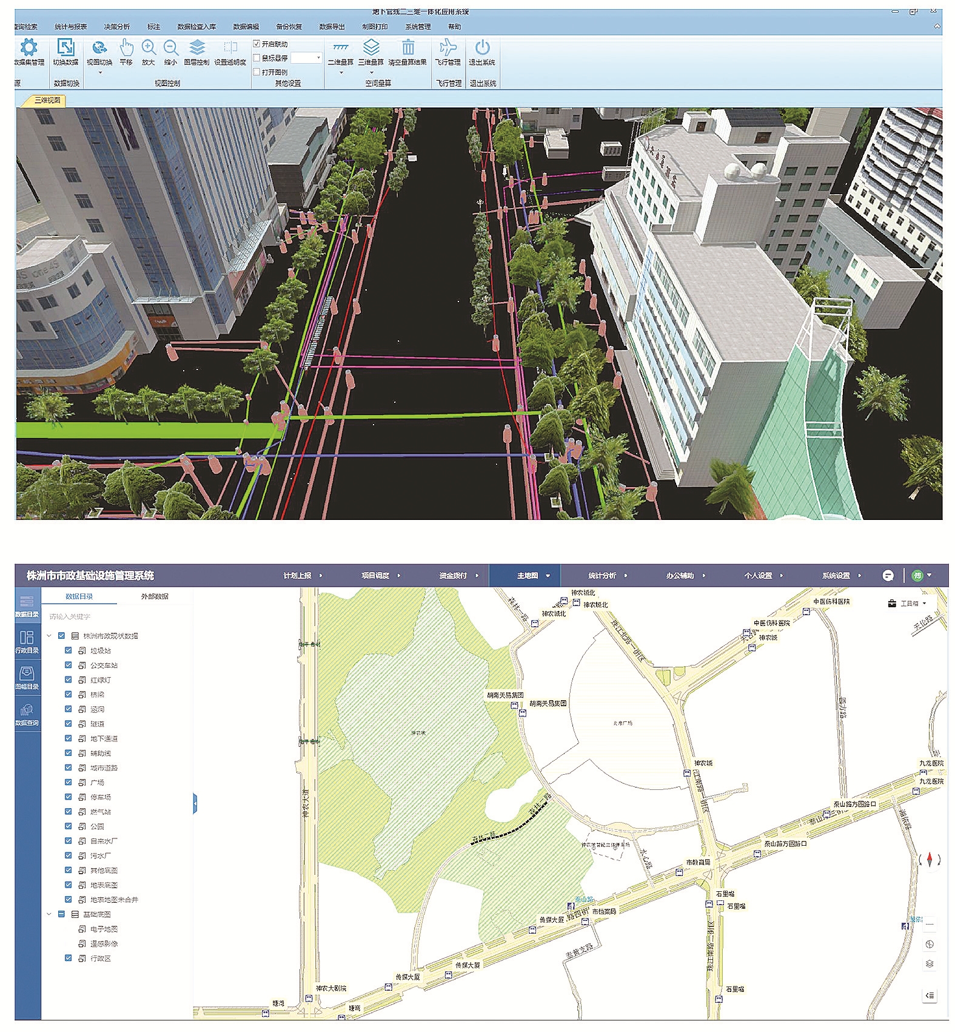Open 飞行管理 airplane icon

[448, 48]
